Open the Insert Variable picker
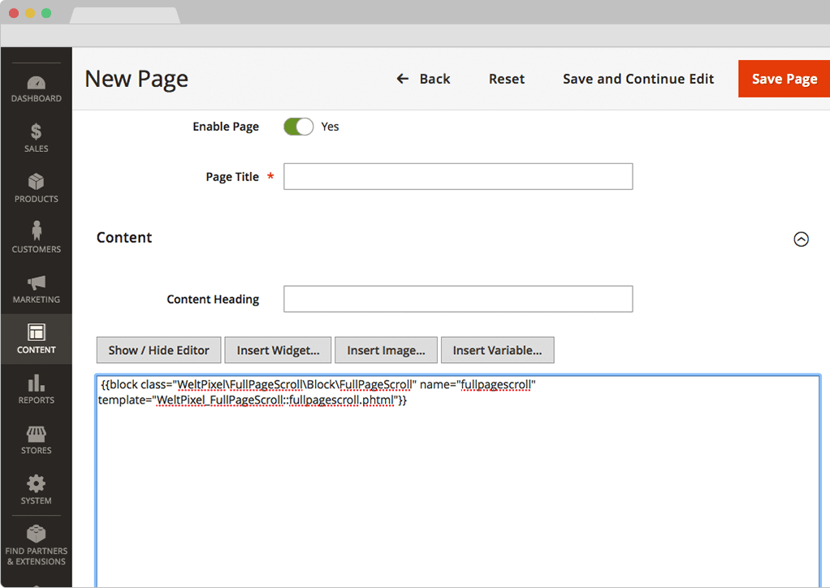Viewport: 830px width, 588px height. tap(497, 350)
